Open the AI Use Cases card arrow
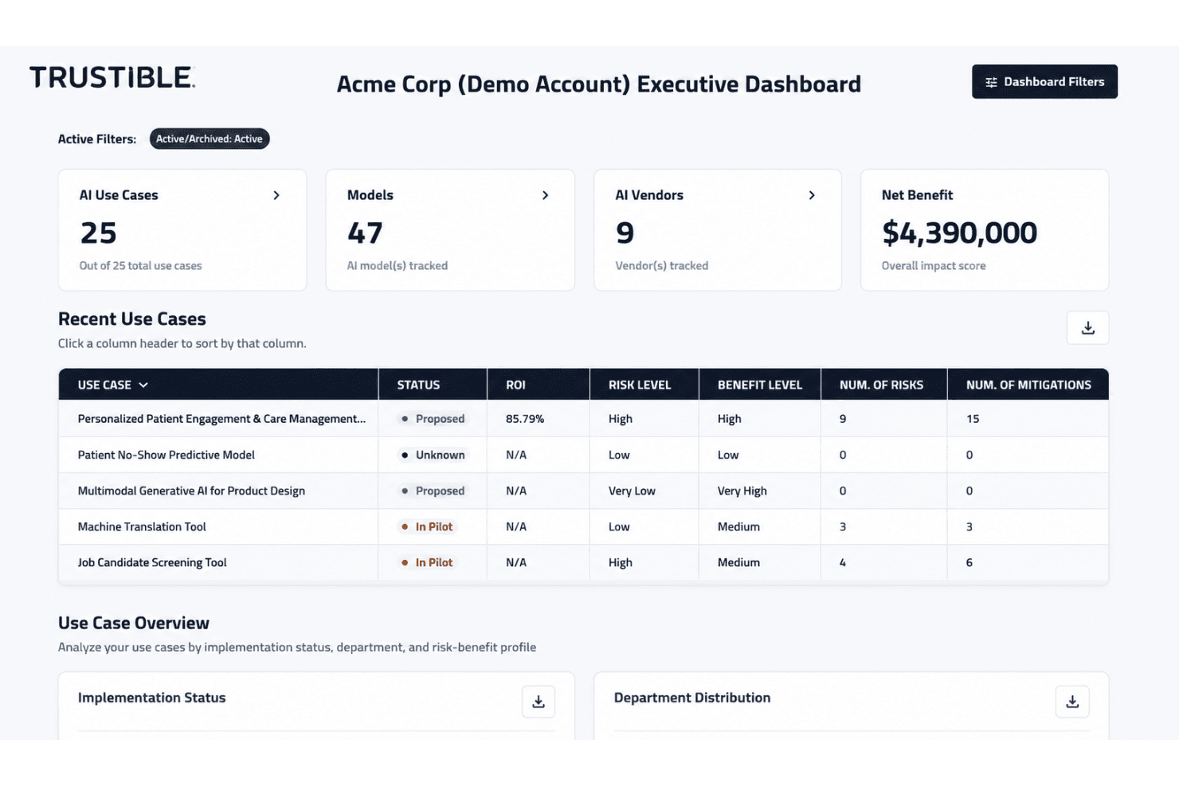 click(x=276, y=195)
